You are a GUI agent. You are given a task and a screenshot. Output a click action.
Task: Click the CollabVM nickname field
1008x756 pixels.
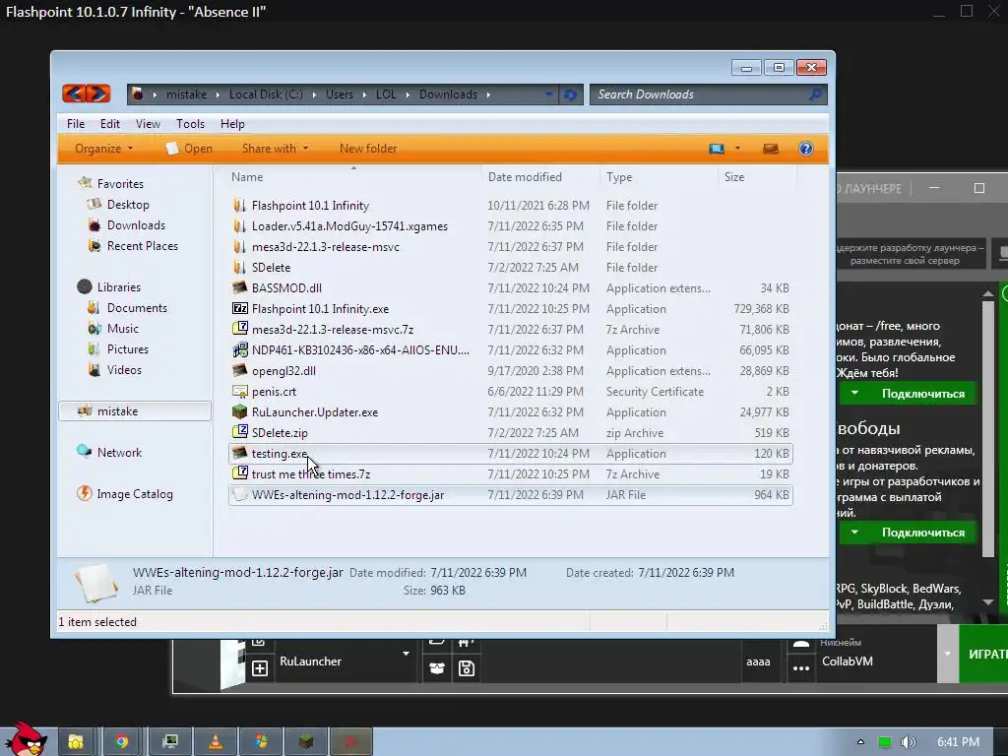(874, 661)
